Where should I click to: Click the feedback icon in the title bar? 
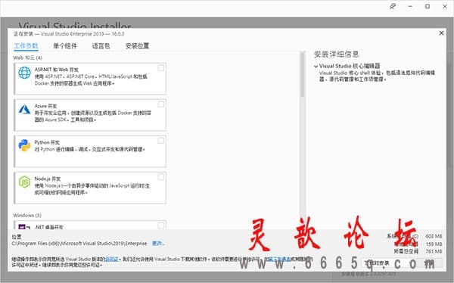392,6
